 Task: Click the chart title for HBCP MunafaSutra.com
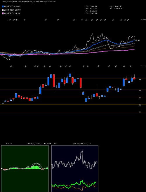[29, 2]
